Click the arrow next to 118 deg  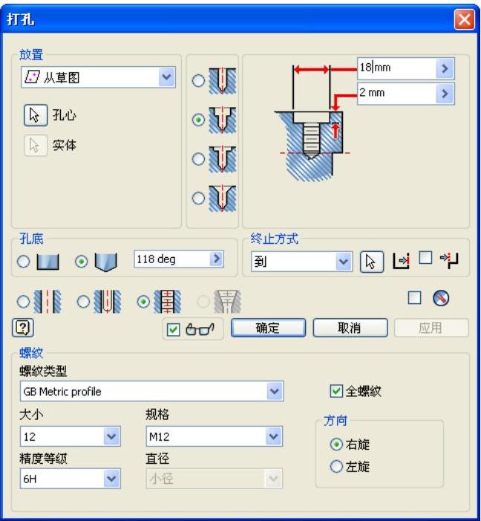pos(216,259)
